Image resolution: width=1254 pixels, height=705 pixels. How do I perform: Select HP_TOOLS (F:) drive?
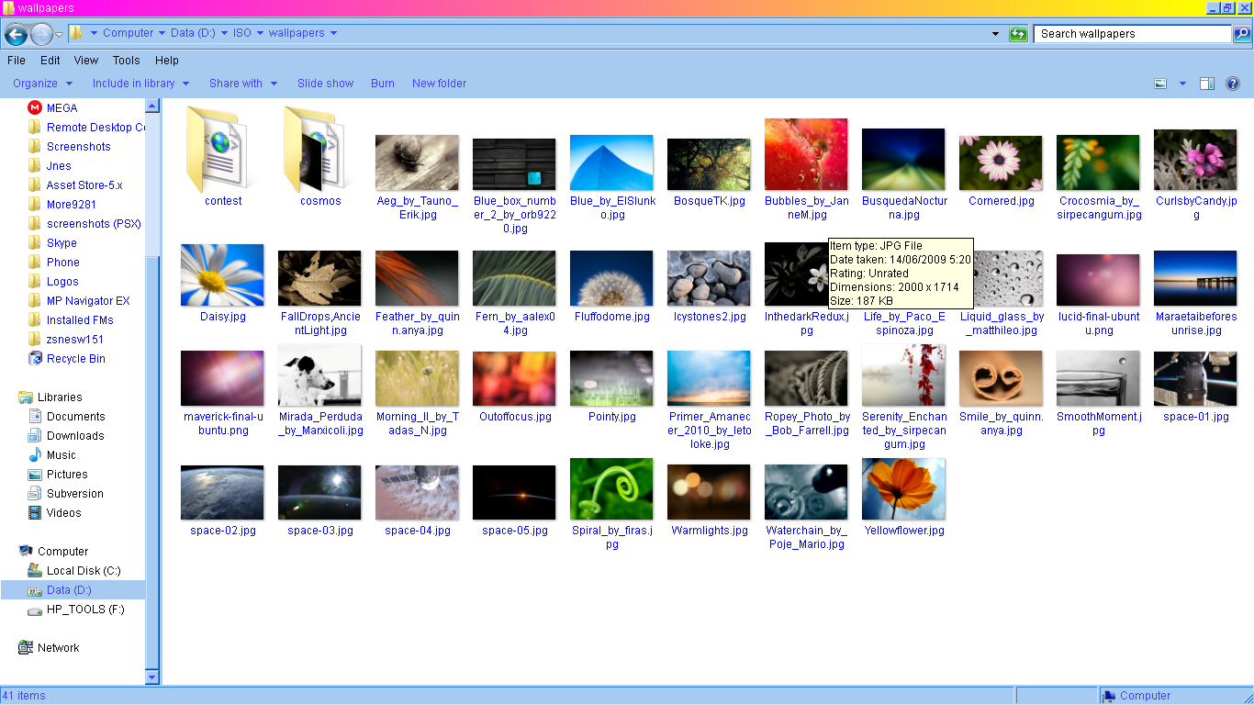pos(75,610)
